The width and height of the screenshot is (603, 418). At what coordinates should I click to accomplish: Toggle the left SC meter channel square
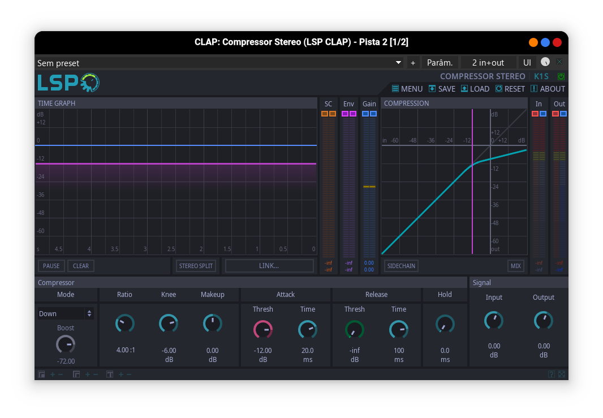[325, 113]
